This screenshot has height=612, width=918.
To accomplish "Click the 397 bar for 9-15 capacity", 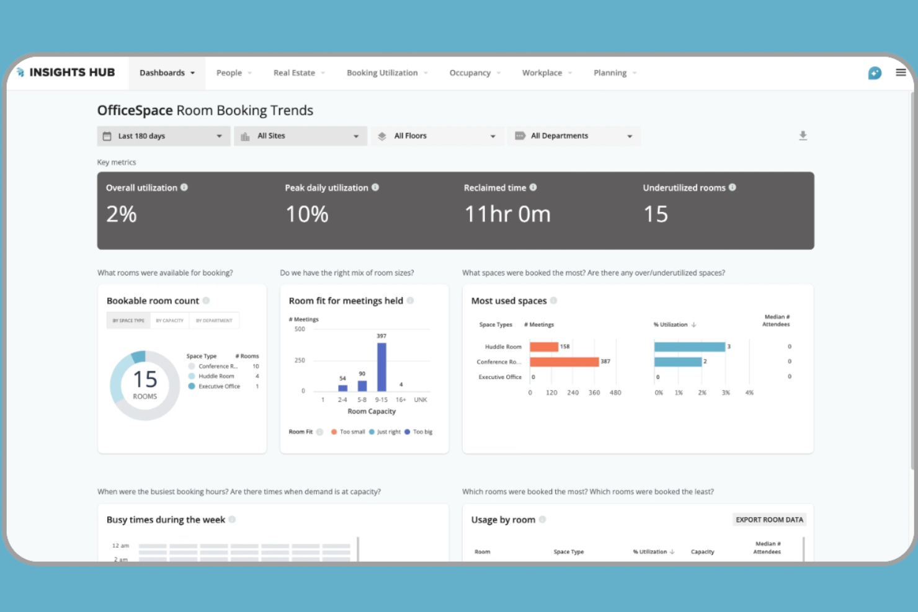I will click(381, 367).
